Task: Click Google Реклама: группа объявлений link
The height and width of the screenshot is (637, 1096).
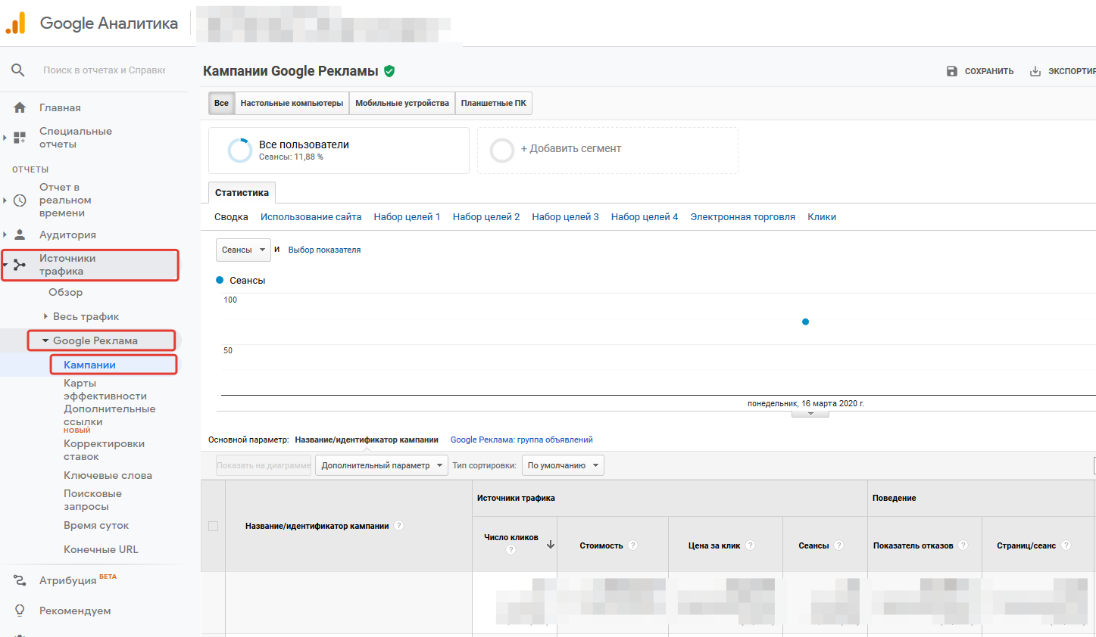Action: 522,440
